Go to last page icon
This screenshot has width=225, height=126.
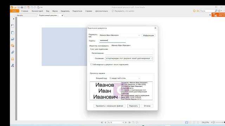(x=129, y=122)
